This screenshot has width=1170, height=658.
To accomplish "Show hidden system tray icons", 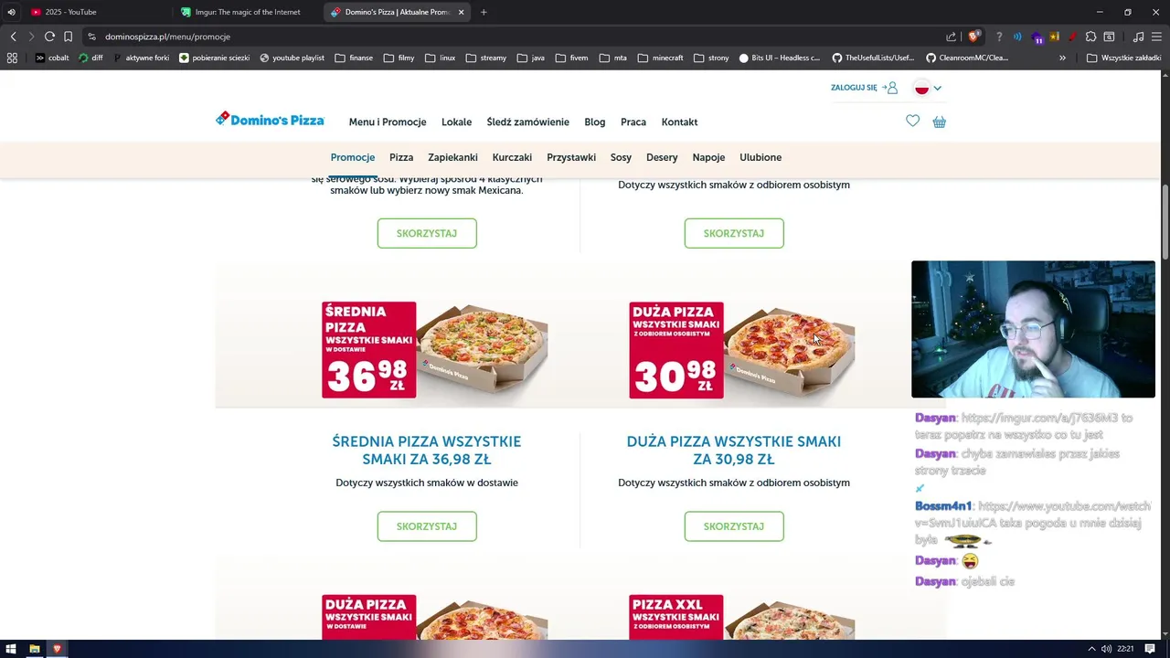I will (1091, 649).
